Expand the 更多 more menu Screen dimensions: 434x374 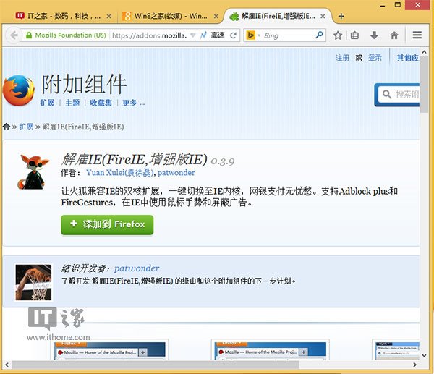tap(133, 103)
